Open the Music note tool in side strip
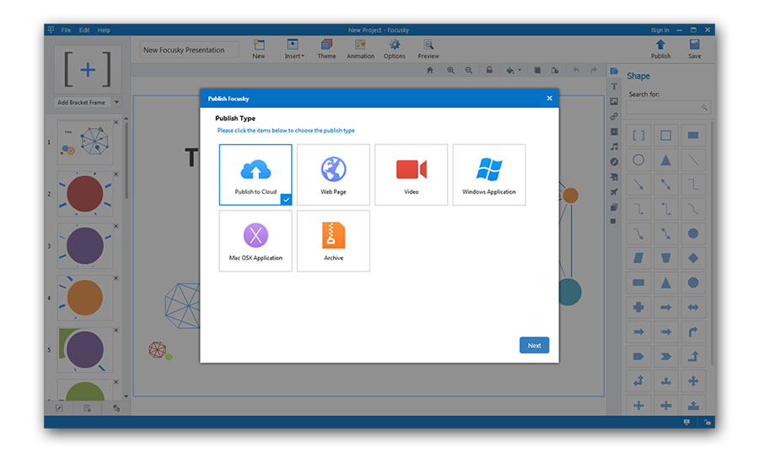Viewport: 759px width, 458px height. point(614,146)
